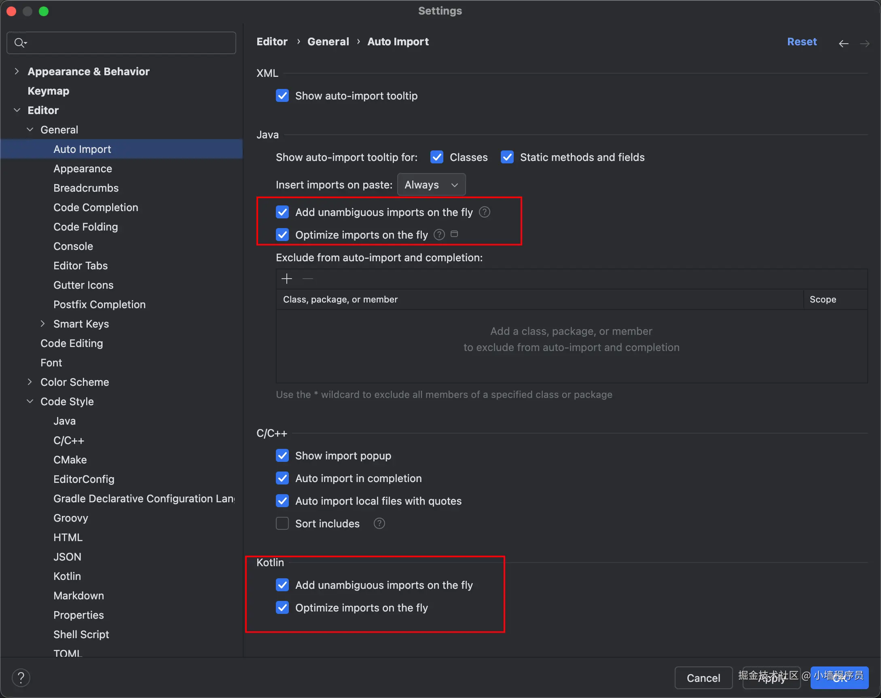The image size is (881, 698).
Task: Enable the Sort includes checkbox
Action: tap(282, 524)
